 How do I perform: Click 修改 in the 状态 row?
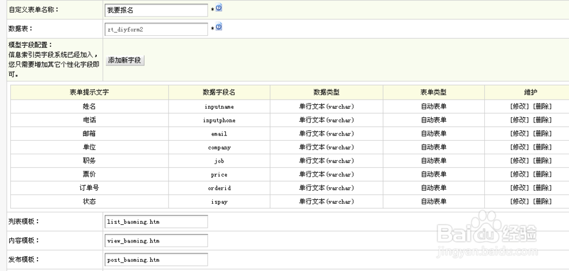(x=520, y=201)
